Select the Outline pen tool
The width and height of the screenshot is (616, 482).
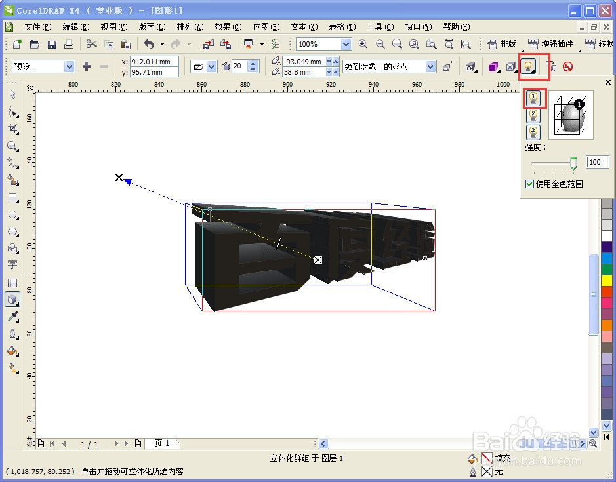coord(12,334)
